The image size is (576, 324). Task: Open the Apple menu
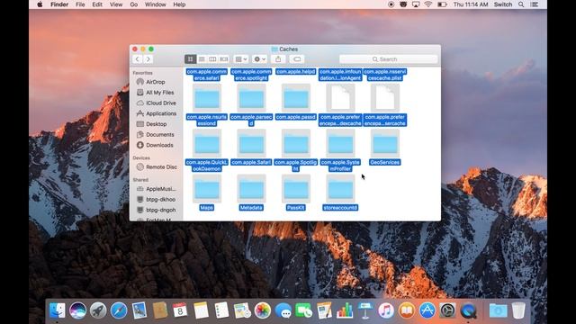point(40,4)
